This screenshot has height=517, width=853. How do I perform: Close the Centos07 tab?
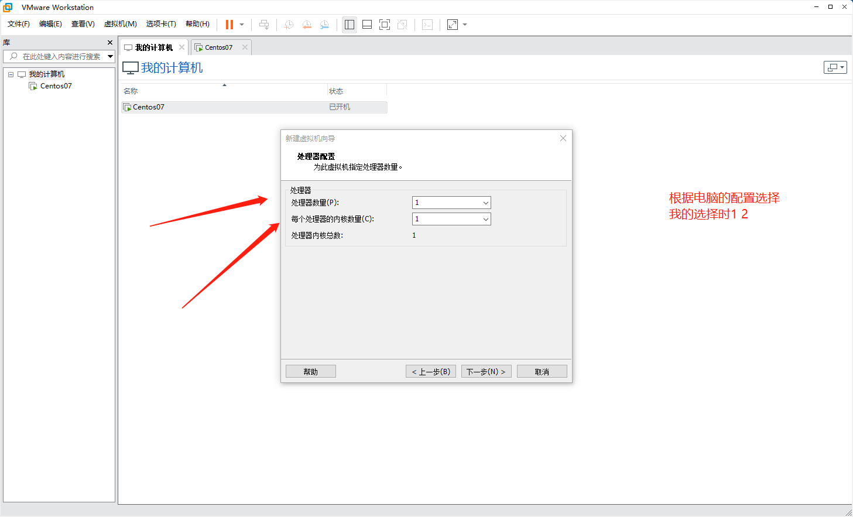(245, 47)
